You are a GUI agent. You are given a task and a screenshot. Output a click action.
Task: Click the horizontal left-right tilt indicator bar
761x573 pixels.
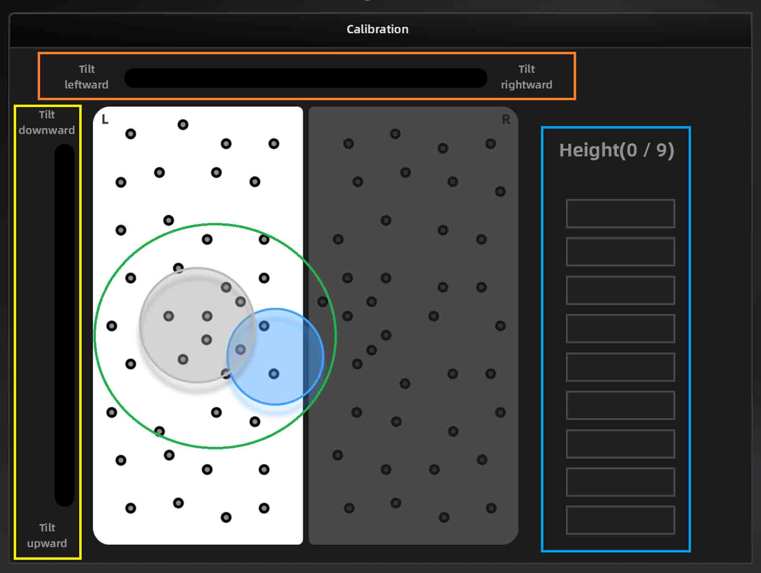click(305, 78)
